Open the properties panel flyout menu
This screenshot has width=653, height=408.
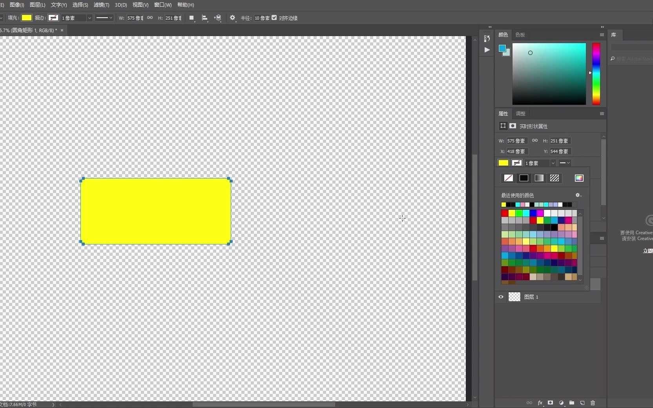[x=602, y=113]
